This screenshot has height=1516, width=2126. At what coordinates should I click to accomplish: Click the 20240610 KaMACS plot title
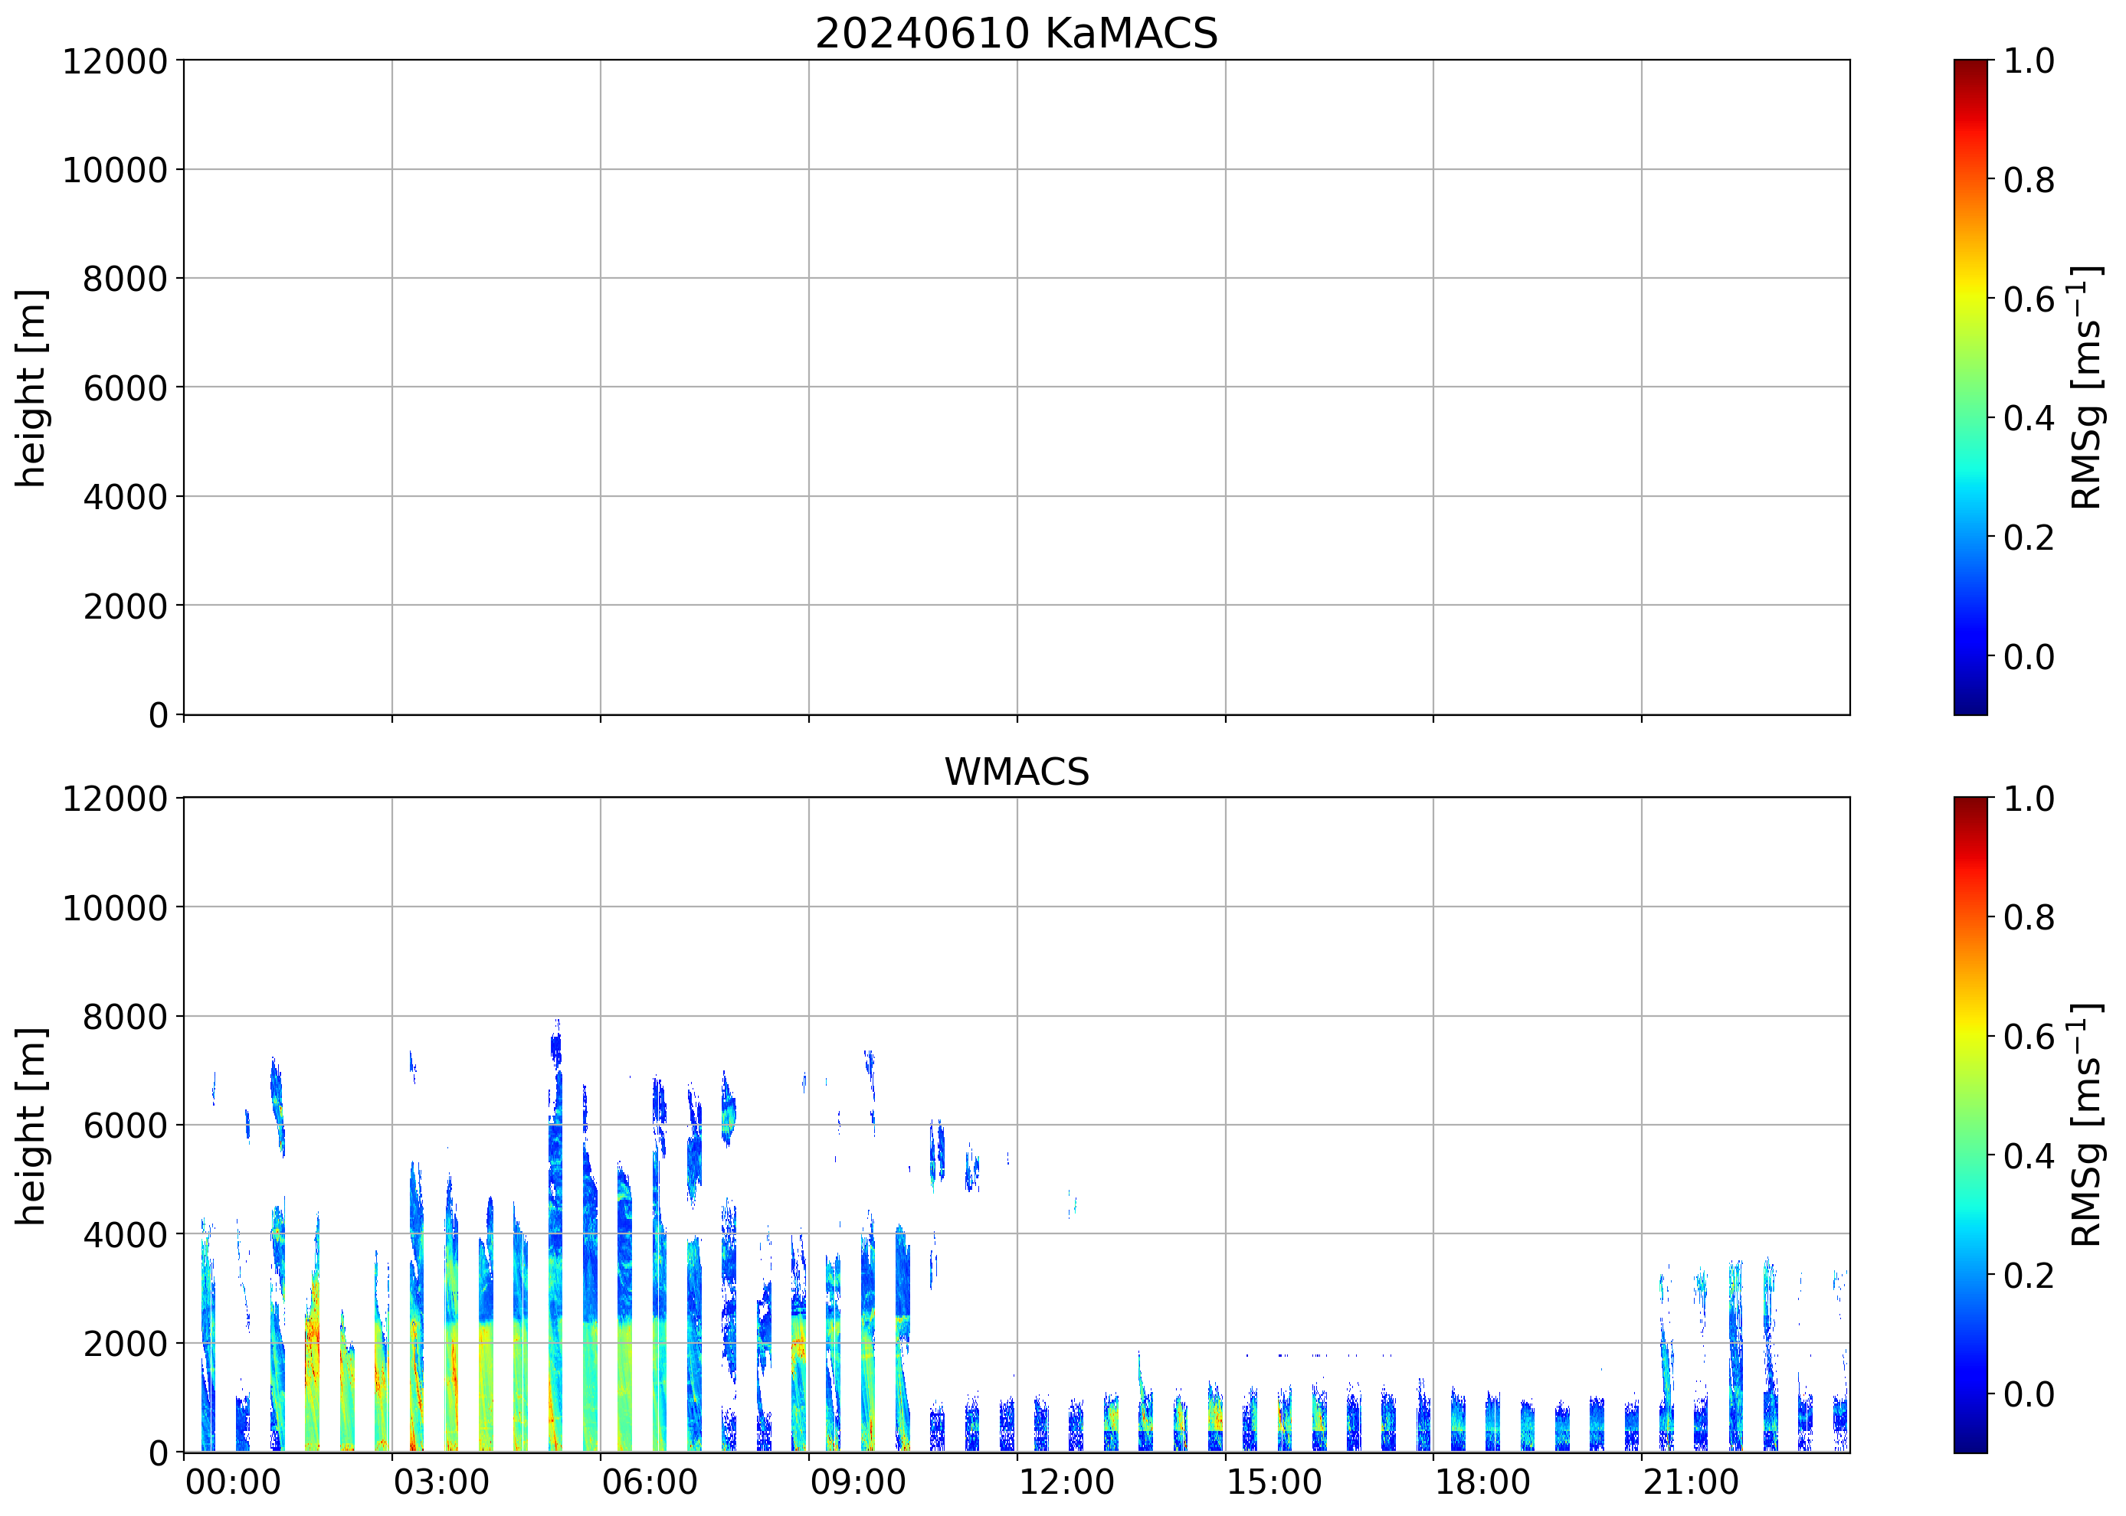[x=1017, y=34]
